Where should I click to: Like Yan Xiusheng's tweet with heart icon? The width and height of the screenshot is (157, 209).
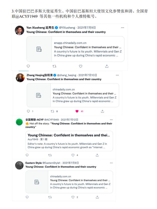81,66
